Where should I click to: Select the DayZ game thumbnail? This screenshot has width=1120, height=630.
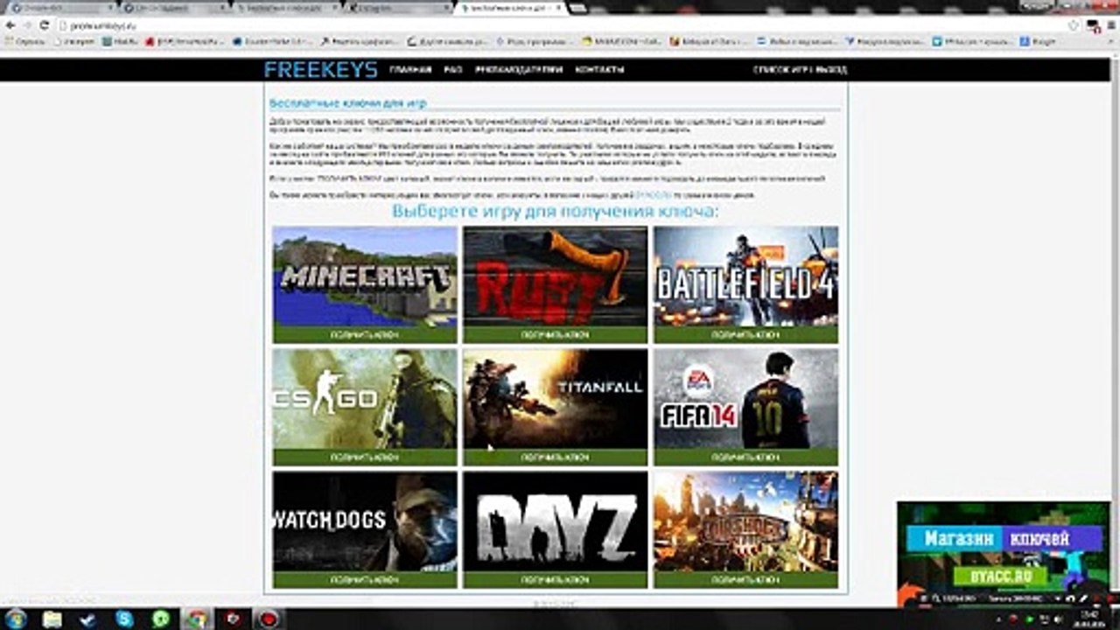tap(556, 521)
